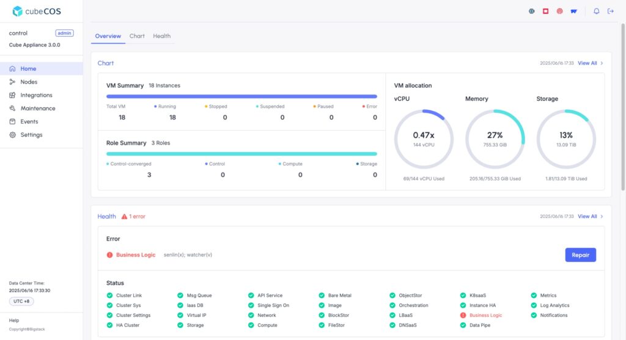Viewport: 626px width, 340px height.
Task: Click the Nodes icon in sidebar
Action: tap(13, 82)
